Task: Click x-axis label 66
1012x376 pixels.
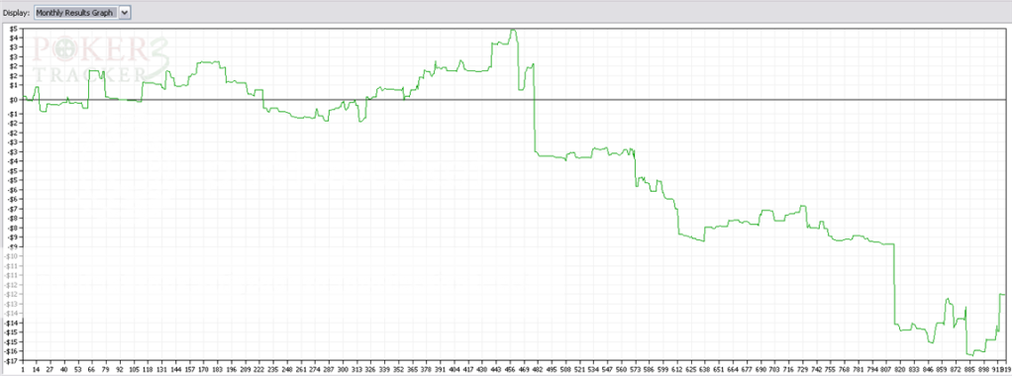Action: [x=91, y=370]
